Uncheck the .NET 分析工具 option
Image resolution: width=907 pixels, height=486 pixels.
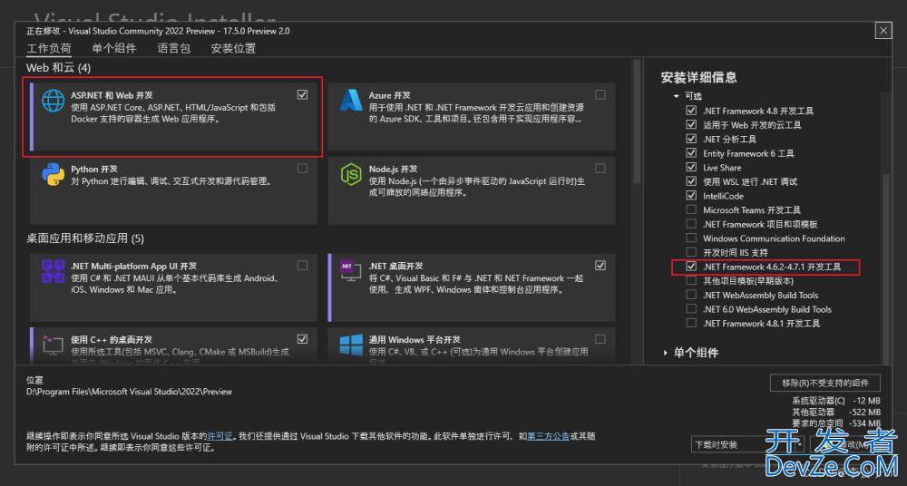[x=691, y=139]
